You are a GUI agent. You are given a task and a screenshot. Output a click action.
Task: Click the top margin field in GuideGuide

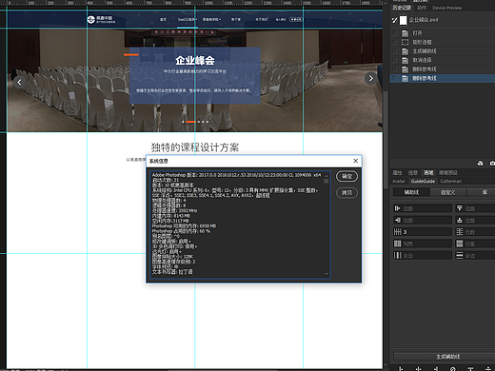click(x=475, y=208)
